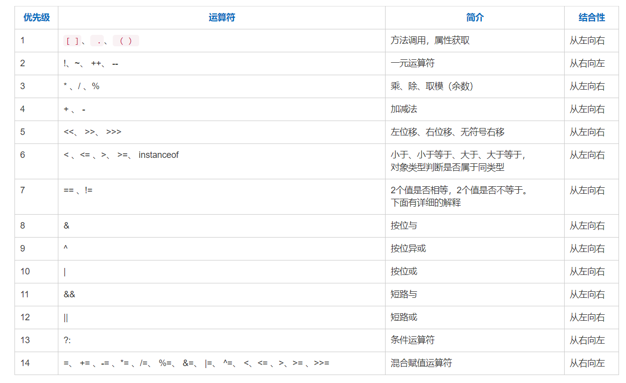Click the 按位异或 description

[x=408, y=249]
